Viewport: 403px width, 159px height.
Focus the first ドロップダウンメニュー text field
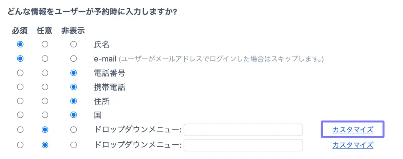coord(243,130)
